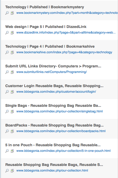Open submiturllinks.net Computers/Programming link
The height and width of the screenshot is (178, 118).
(x=52, y=72)
